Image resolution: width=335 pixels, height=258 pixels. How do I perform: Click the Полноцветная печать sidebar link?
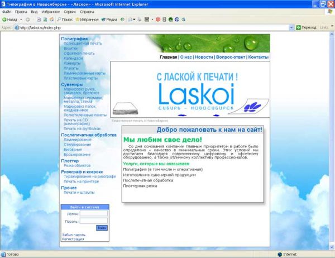(83, 44)
